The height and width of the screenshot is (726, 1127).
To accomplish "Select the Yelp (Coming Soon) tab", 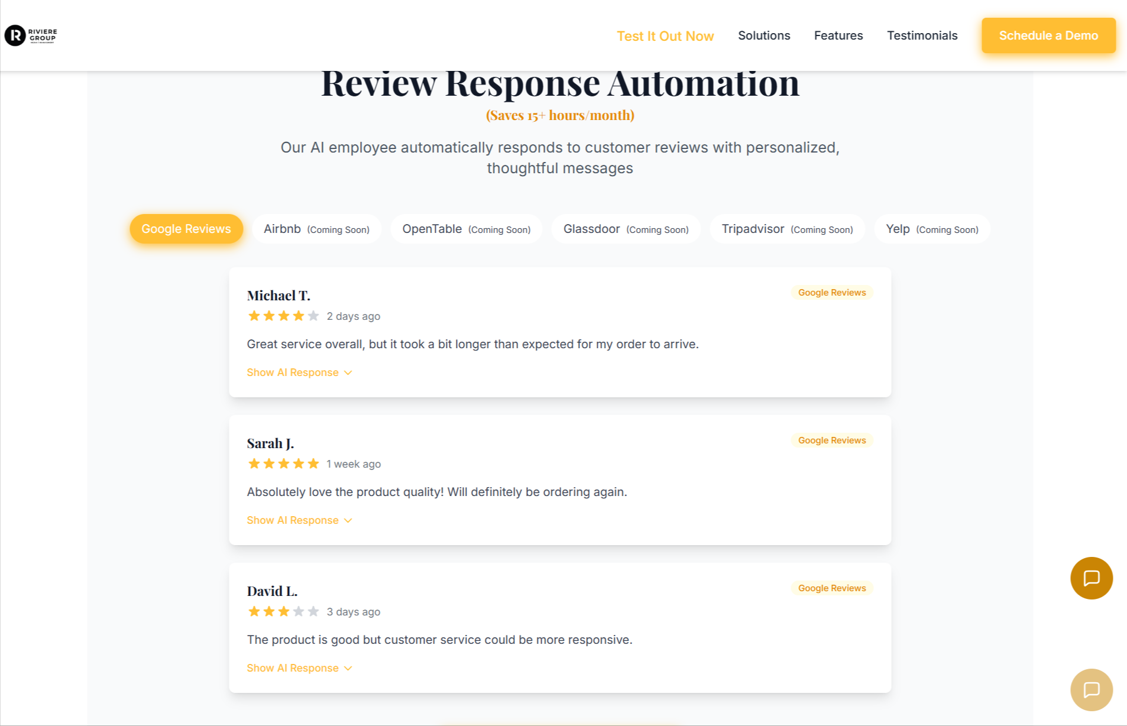I will pyautogui.click(x=932, y=229).
